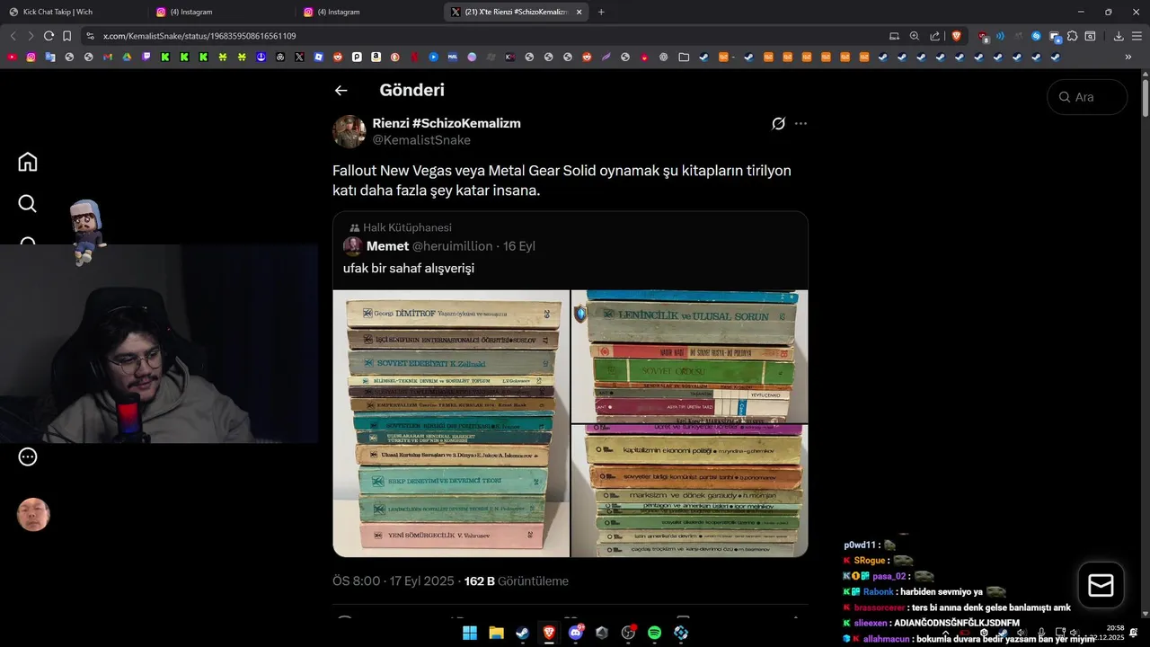Screen dimensions: 1150x647
Task: Open Rienzi #SchizoKemalizm profile name
Action: point(447,123)
